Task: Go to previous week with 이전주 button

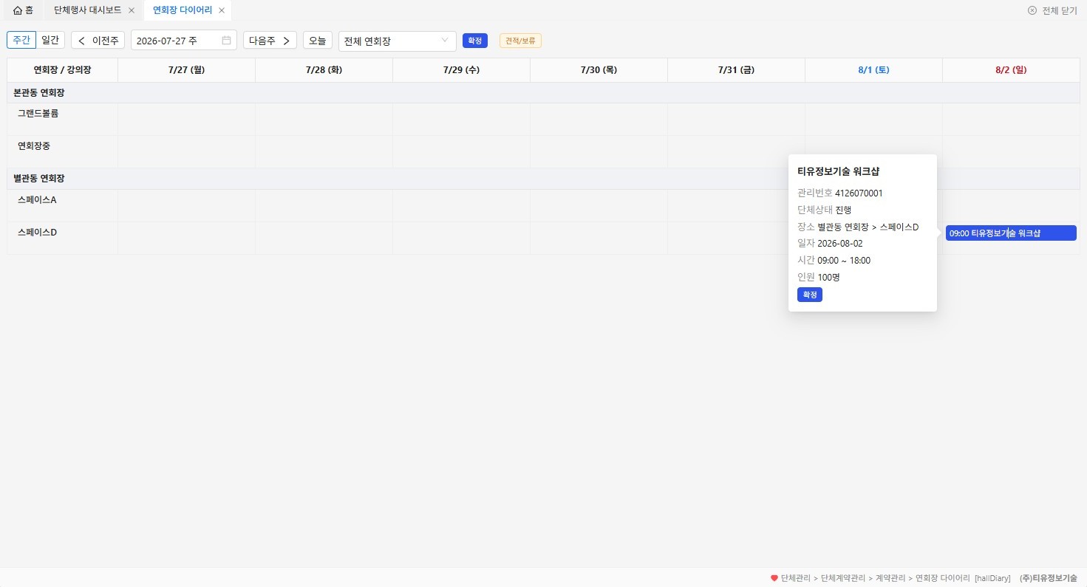Action: click(98, 41)
